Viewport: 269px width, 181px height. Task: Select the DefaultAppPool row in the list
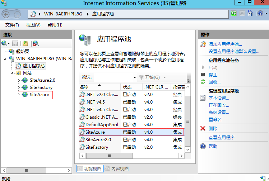pos(102,125)
